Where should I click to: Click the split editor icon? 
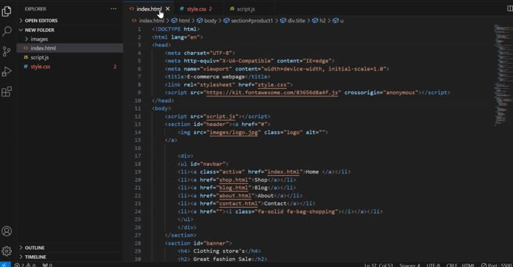point(510,9)
